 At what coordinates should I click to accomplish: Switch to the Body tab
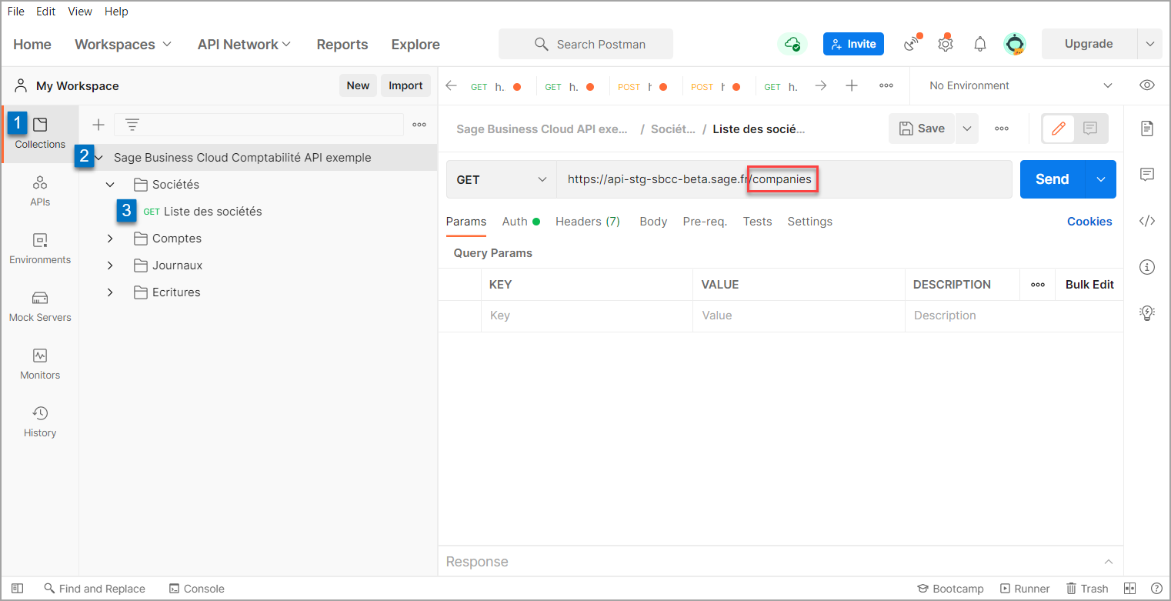point(653,222)
